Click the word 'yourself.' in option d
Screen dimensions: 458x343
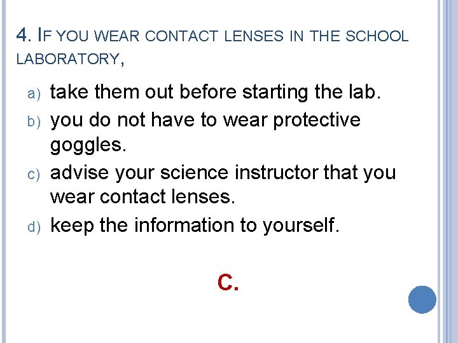(301, 225)
